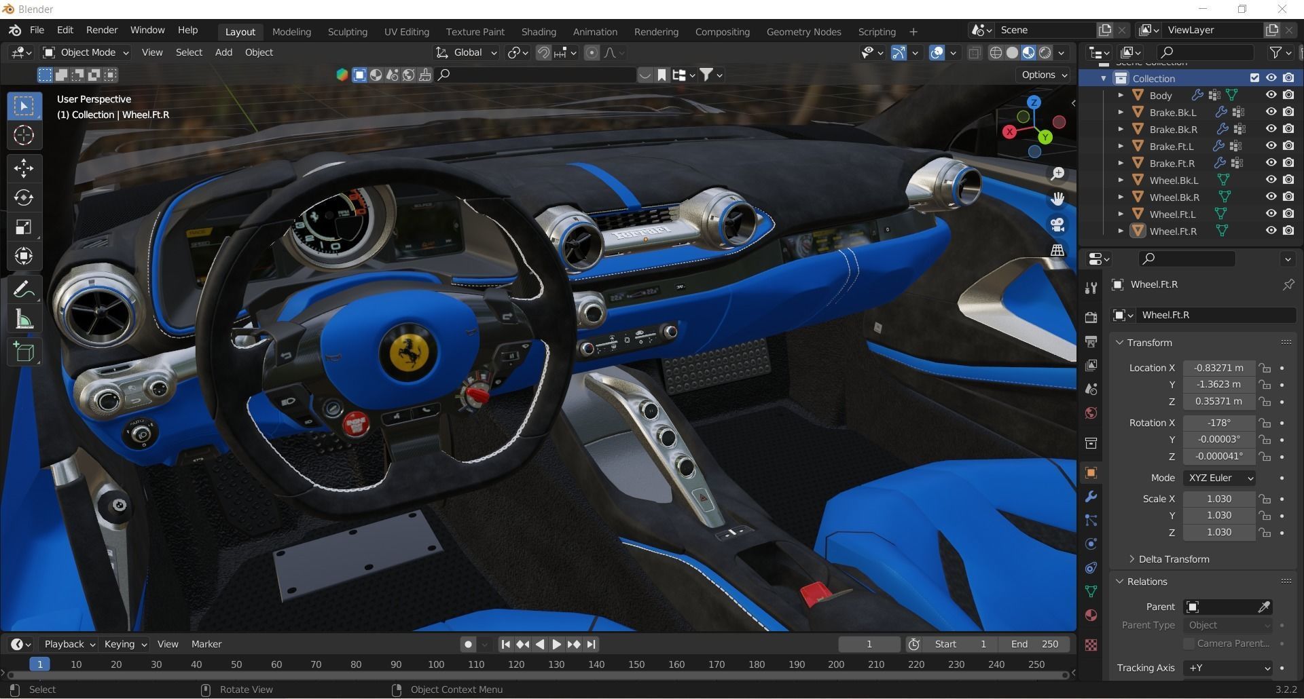
Task: Jump to the end frame button
Action: (x=591, y=645)
